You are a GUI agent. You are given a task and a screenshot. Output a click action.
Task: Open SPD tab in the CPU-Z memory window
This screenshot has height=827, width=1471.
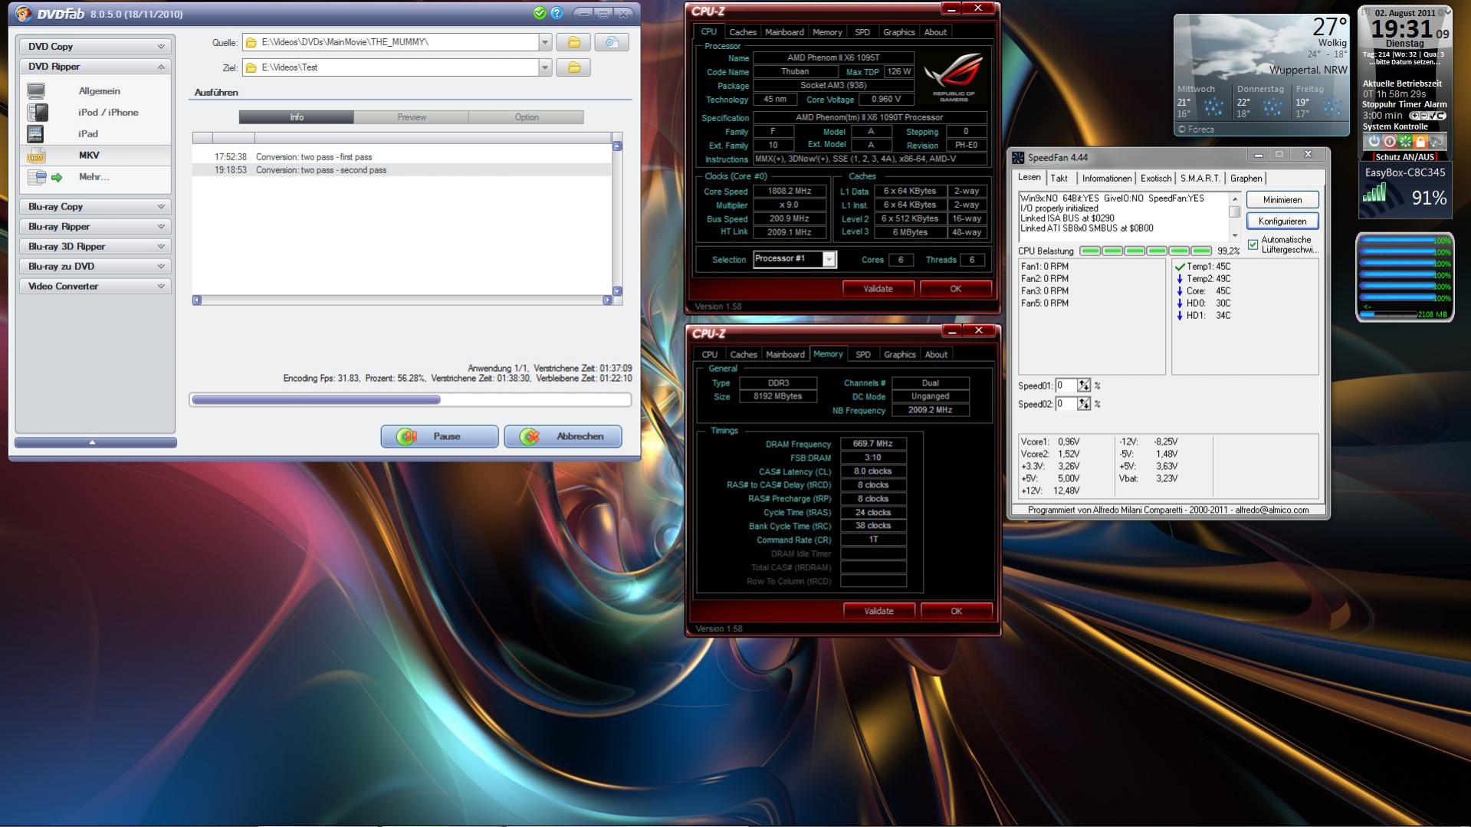click(863, 355)
